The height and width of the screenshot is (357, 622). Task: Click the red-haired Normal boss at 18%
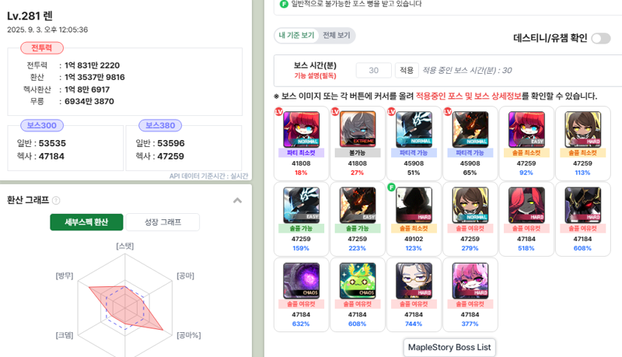[x=301, y=129]
